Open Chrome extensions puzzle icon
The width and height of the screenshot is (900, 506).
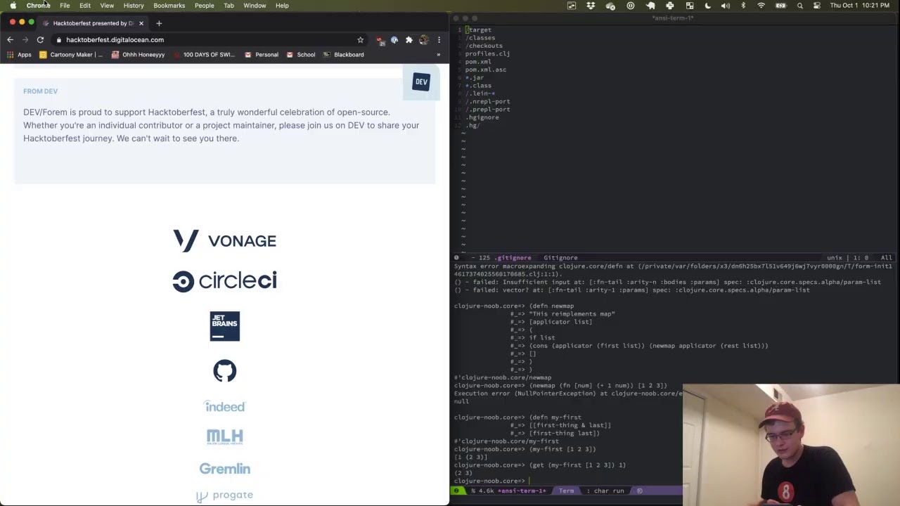409,40
